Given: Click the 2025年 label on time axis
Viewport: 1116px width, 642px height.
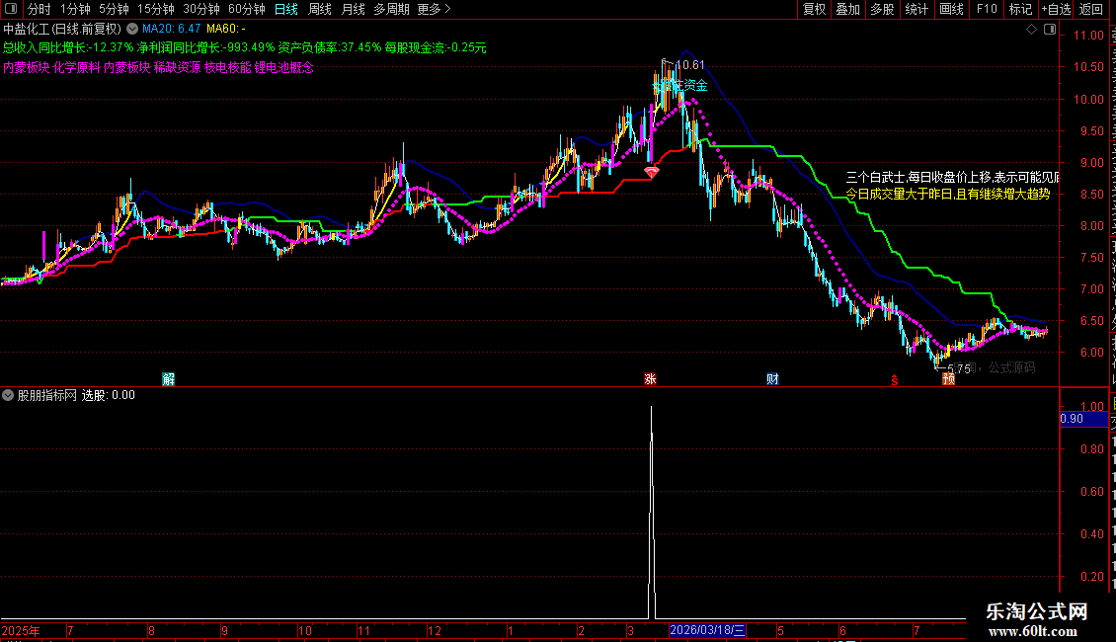Looking at the screenshot, I should tap(21, 630).
